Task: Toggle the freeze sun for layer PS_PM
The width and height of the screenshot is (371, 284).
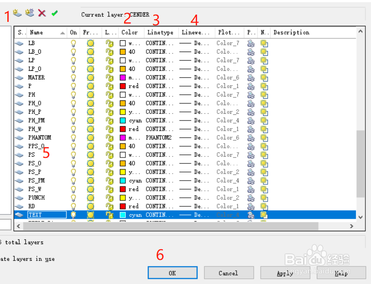Action: [90, 181]
